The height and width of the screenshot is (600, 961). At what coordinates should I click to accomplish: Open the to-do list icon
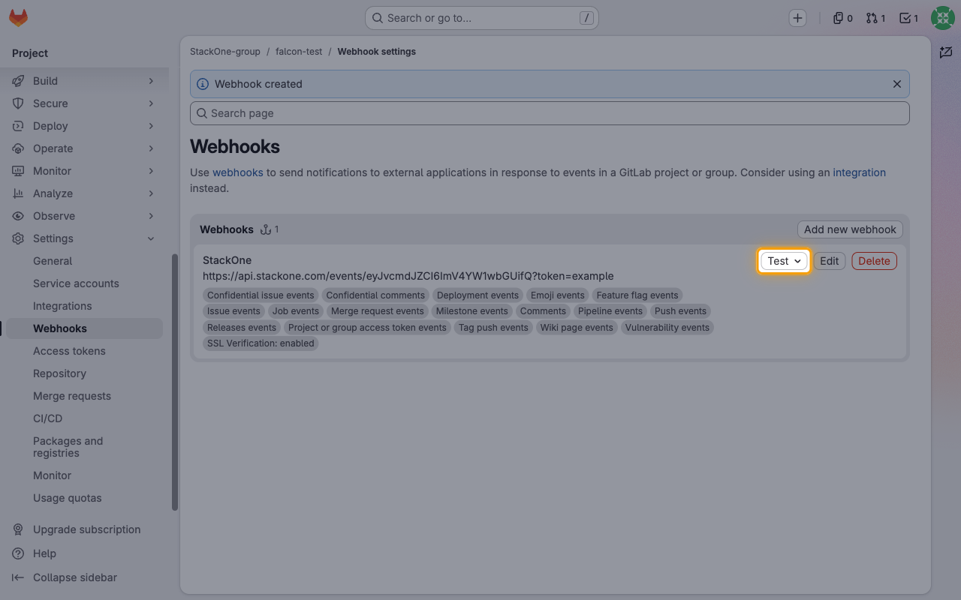[x=908, y=18]
